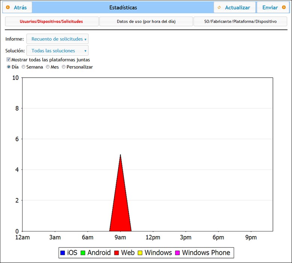292x263 pixels.
Task: Click the red Web legend swatch
Action: pos(116,253)
